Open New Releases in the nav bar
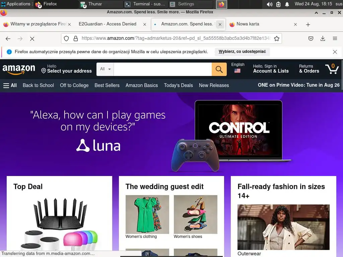This screenshot has height=257, width=343. tap(214, 85)
